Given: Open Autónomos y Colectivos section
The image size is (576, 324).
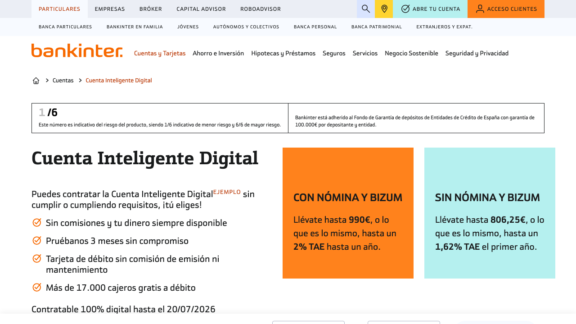Looking at the screenshot, I should point(246,27).
